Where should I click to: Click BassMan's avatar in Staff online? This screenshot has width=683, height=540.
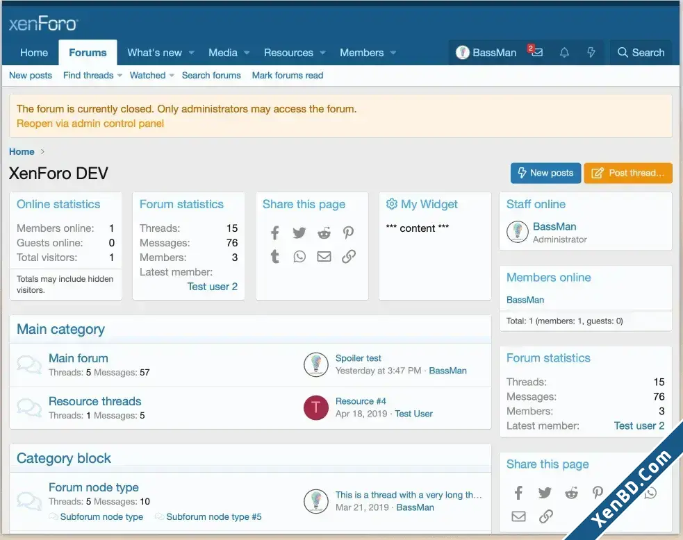(518, 232)
